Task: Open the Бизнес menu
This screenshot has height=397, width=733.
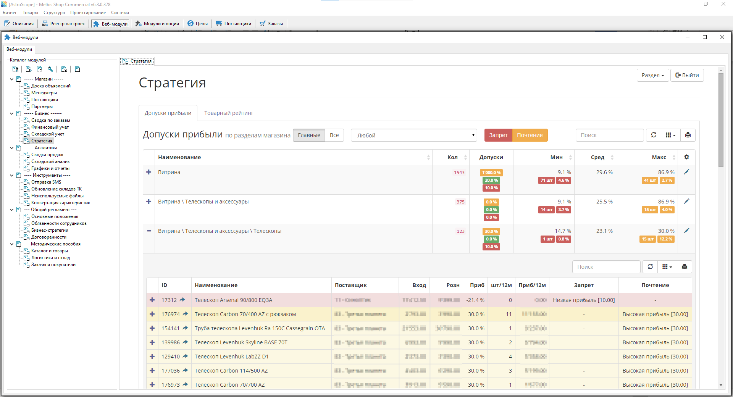Action: [10, 13]
